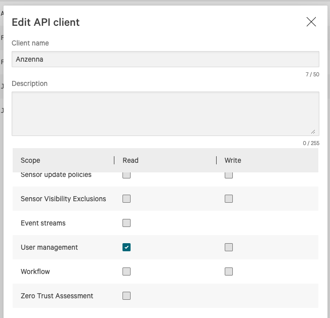This screenshot has height=318, width=330.
Task: Click the Event streams scope label
Action: (43, 223)
